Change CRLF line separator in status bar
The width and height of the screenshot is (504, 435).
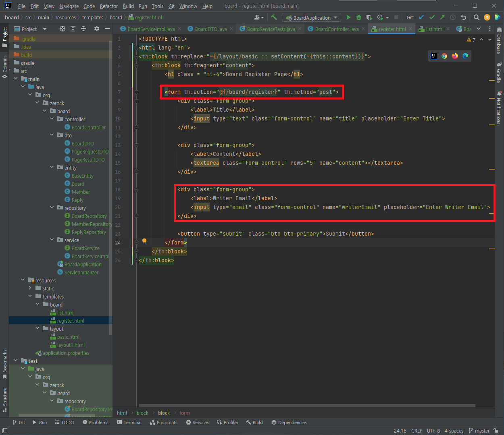[x=417, y=431]
